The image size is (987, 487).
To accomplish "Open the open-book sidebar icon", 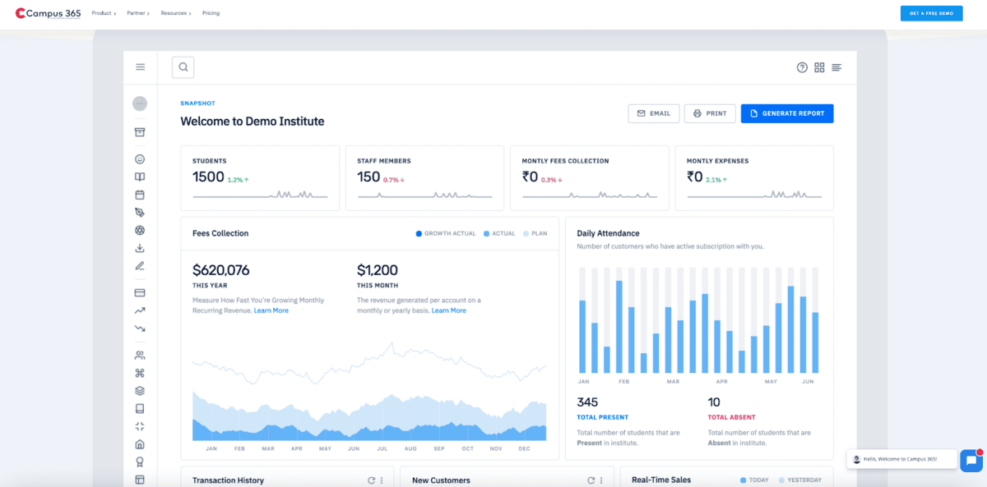I will (x=140, y=177).
